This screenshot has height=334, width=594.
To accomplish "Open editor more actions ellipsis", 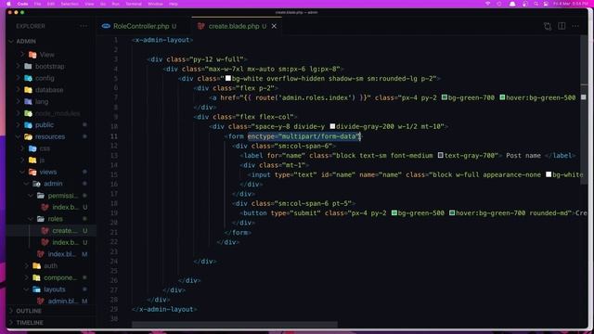I will coord(575,26).
